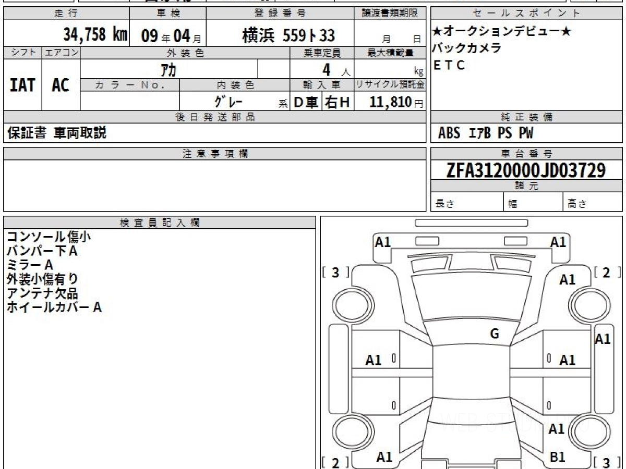The image size is (626, 469).
Task: Select the IAT shift type cell
Action: click(x=22, y=85)
